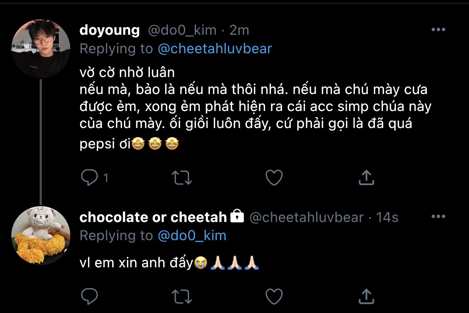The width and height of the screenshot is (469, 313).
Task: Click the @do0_kim handle beside doyoung
Action: tap(182, 30)
